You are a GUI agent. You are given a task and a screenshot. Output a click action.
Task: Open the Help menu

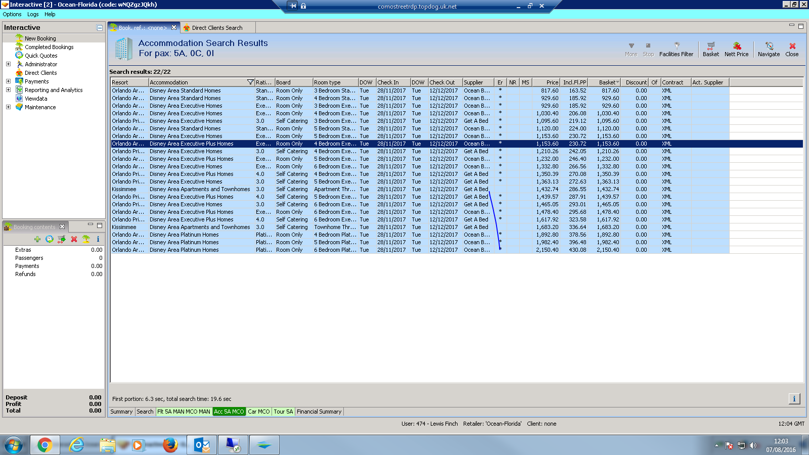(x=50, y=14)
